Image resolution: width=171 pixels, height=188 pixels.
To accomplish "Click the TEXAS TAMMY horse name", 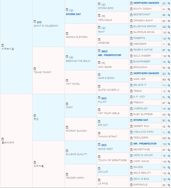I will [x=42, y=72].
